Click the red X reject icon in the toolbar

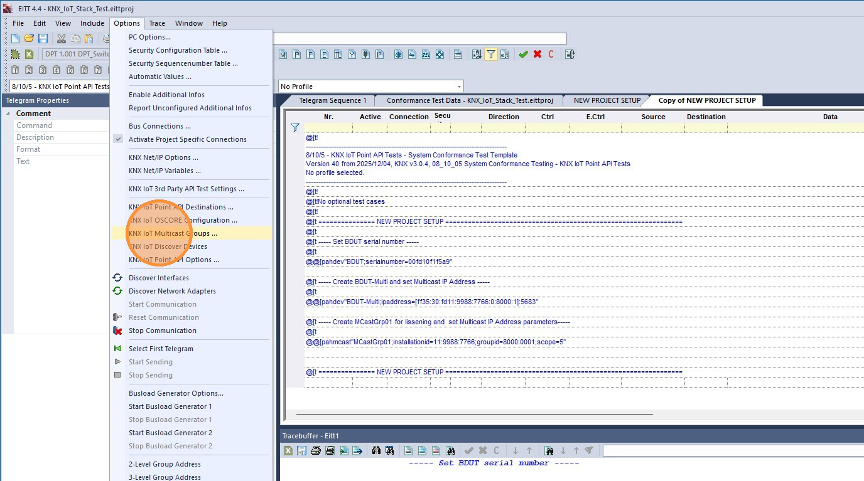[x=537, y=55]
